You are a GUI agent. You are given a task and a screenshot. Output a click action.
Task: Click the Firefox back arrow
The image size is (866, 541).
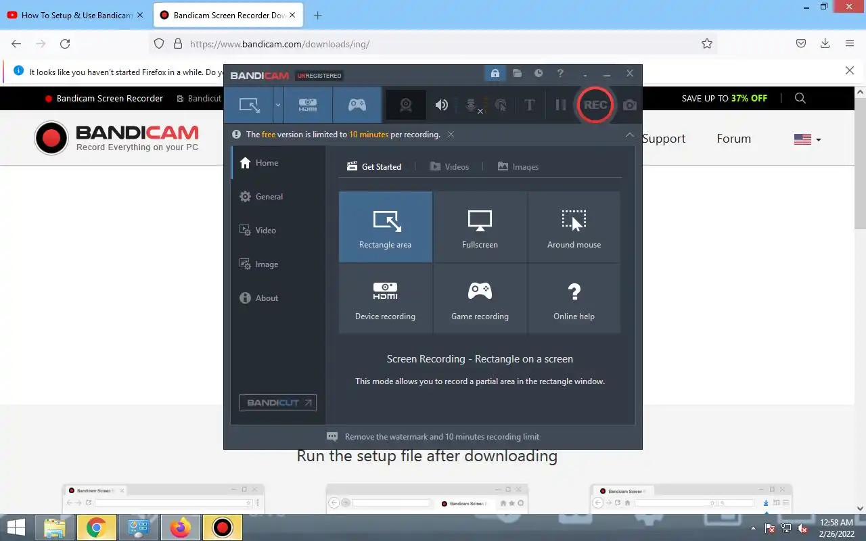pyautogui.click(x=16, y=43)
